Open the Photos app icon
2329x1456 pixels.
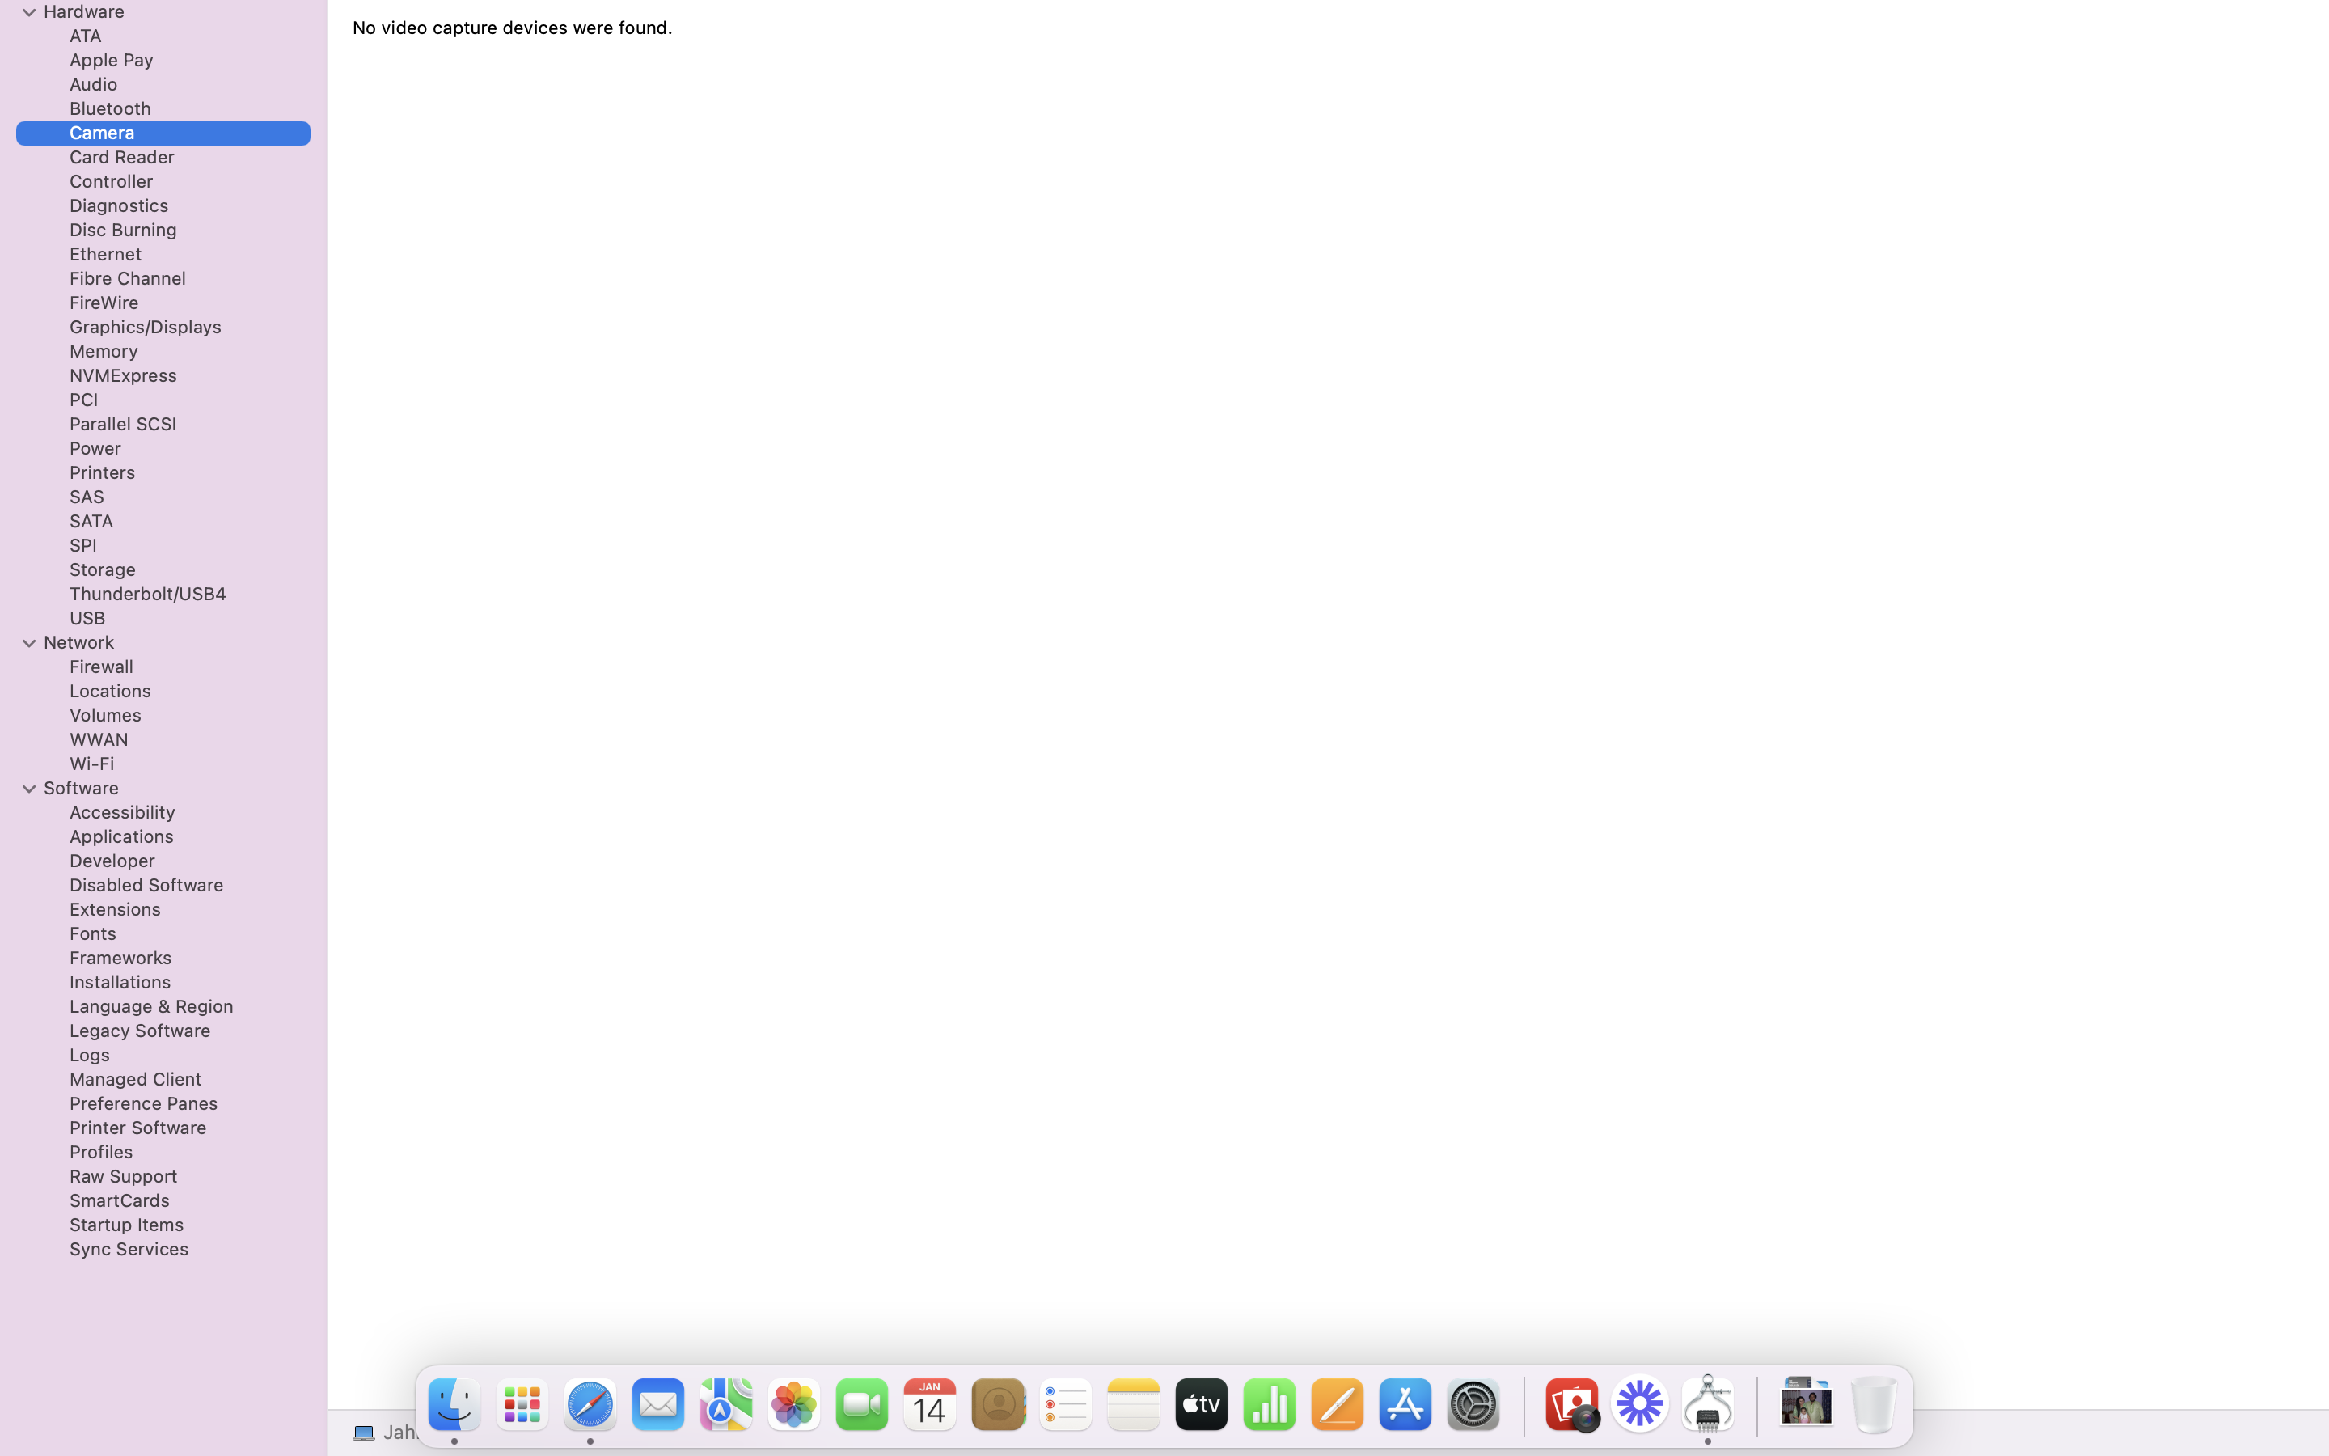pos(794,1404)
